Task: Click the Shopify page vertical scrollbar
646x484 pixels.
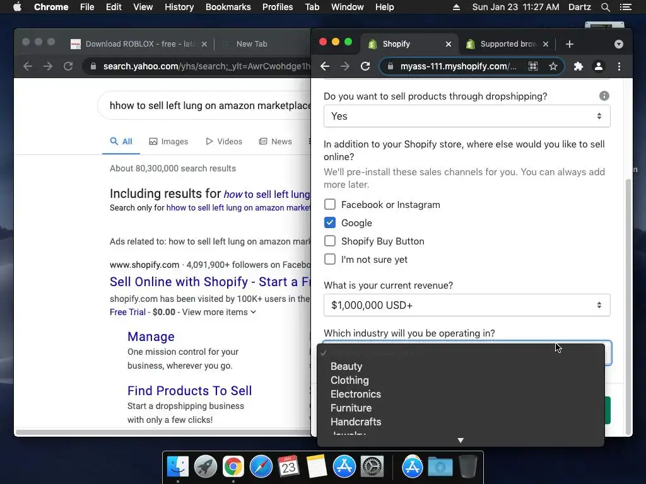Action: (628, 307)
